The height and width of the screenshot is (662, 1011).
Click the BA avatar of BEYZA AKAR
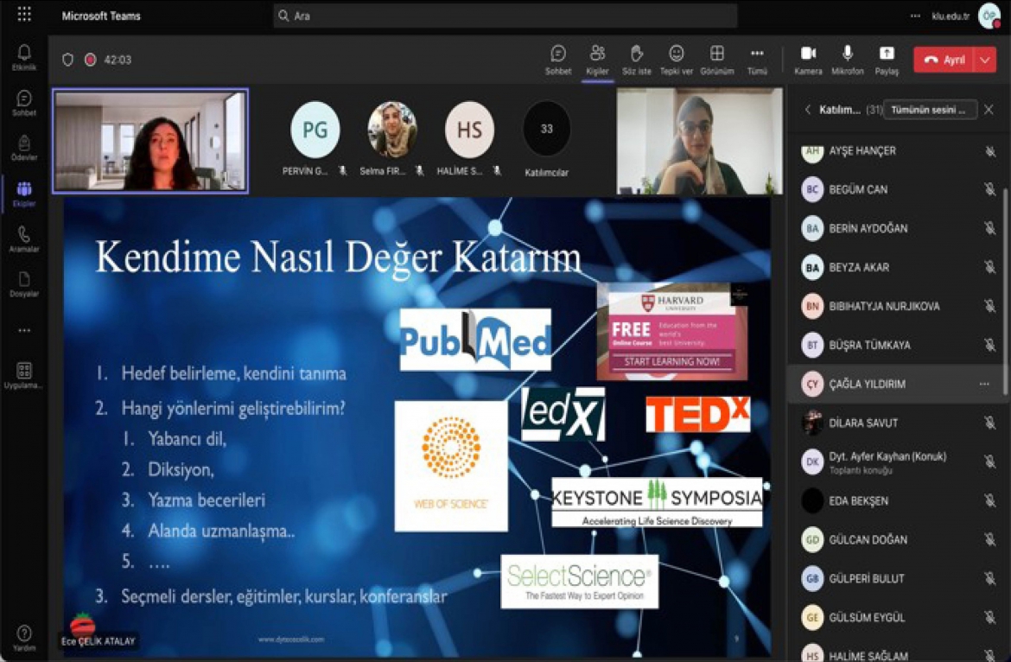[812, 268]
